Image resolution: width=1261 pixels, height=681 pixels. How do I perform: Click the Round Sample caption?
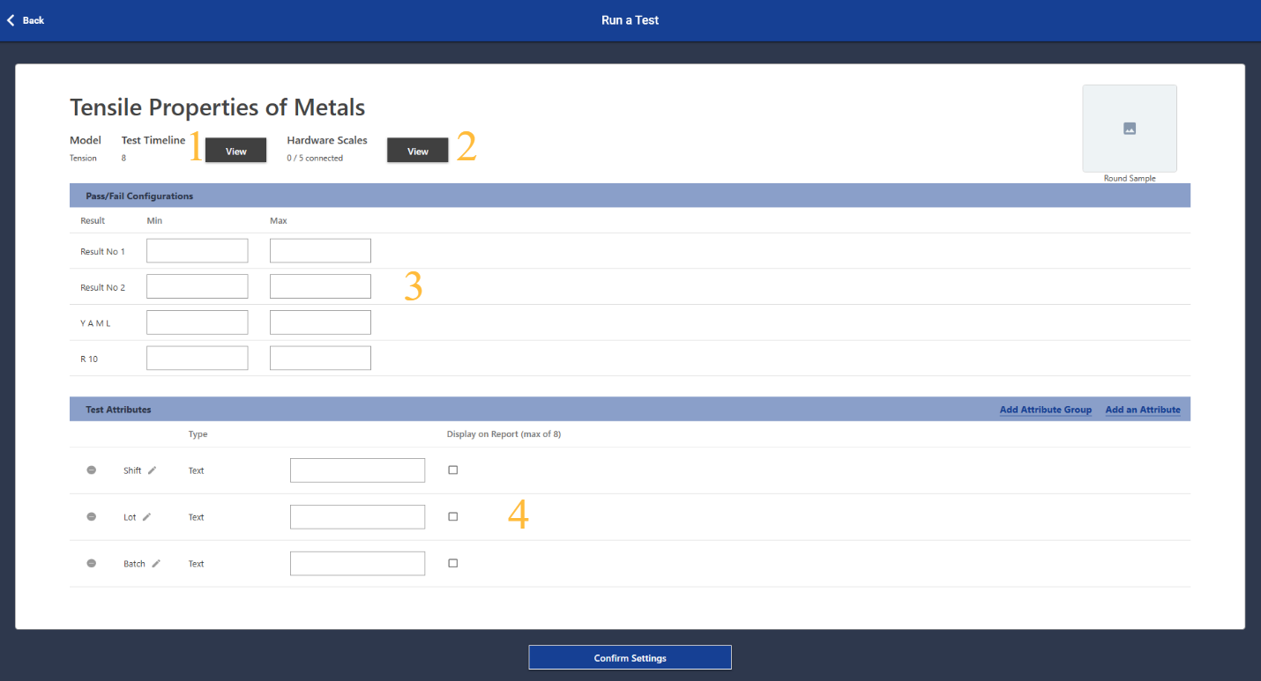pyautogui.click(x=1130, y=179)
